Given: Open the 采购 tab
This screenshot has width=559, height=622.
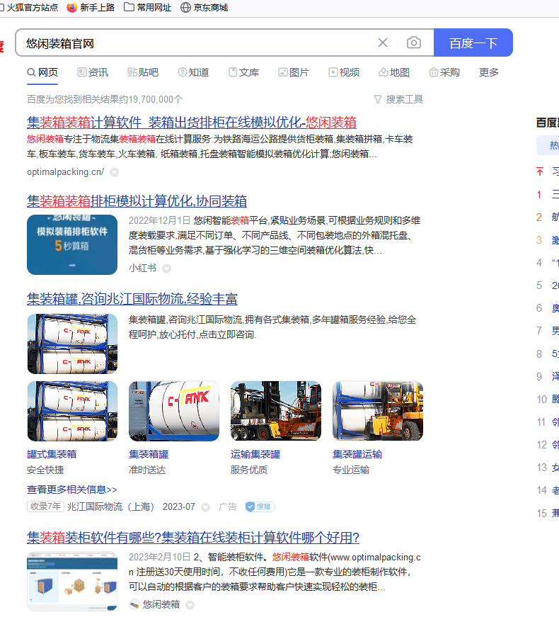Looking at the screenshot, I should point(444,72).
